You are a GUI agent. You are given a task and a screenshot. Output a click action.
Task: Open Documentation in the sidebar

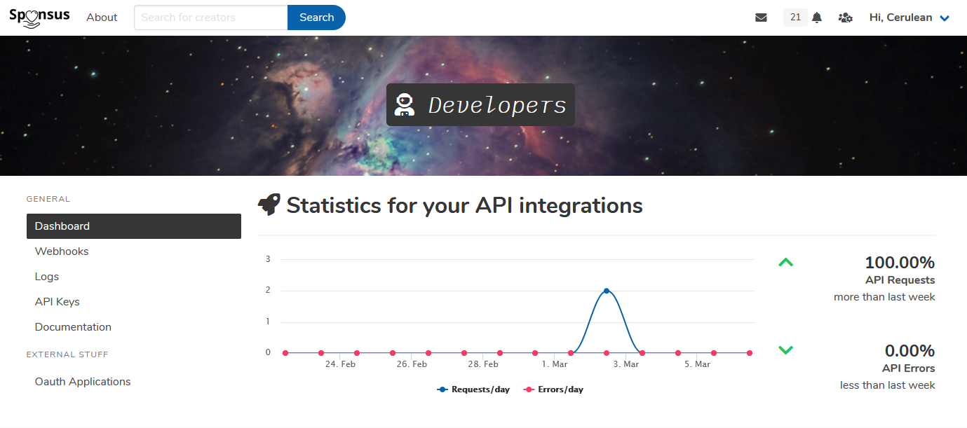[x=134, y=327]
